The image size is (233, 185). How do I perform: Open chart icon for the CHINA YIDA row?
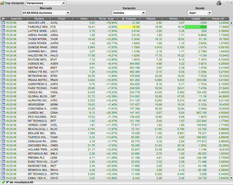point(3,178)
